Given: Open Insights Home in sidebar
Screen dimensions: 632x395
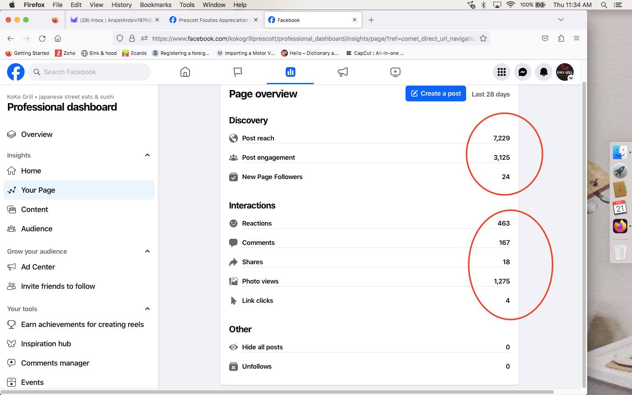Looking at the screenshot, I should click(79, 171).
